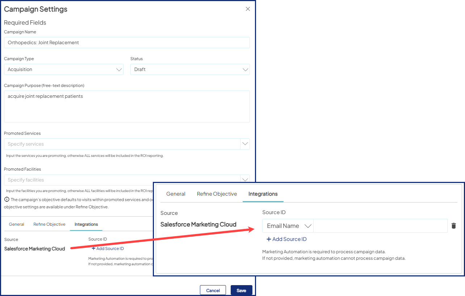Open the Integrations tab below the campaign fields
The height and width of the screenshot is (296, 465).
(86, 224)
